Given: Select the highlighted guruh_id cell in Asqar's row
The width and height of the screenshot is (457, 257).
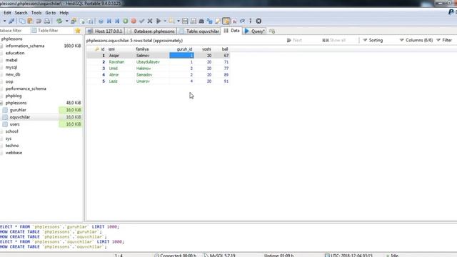Looking at the screenshot, I should click(x=182, y=56).
